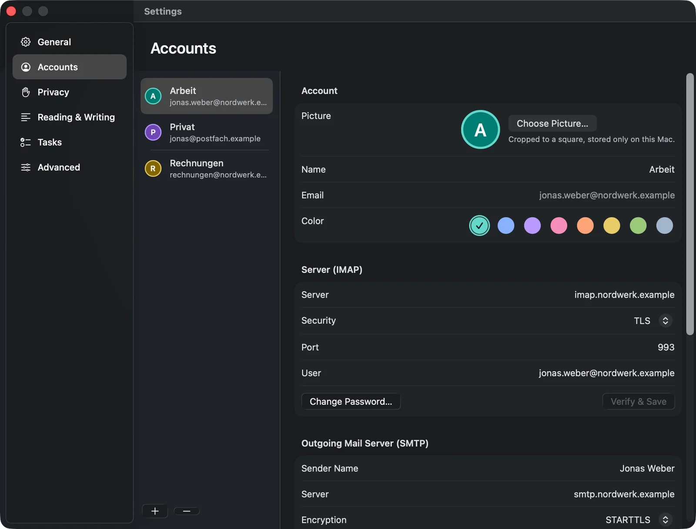Select the Privat account row
The image size is (696, 529).
pos(207,132)
